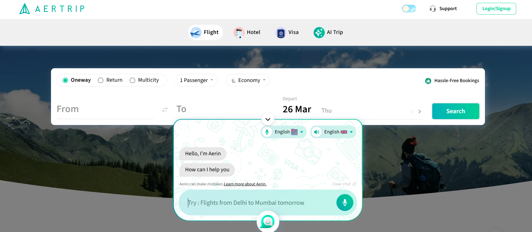Go to the next departure date arrow
532x232 pixels.
[420, 112]
